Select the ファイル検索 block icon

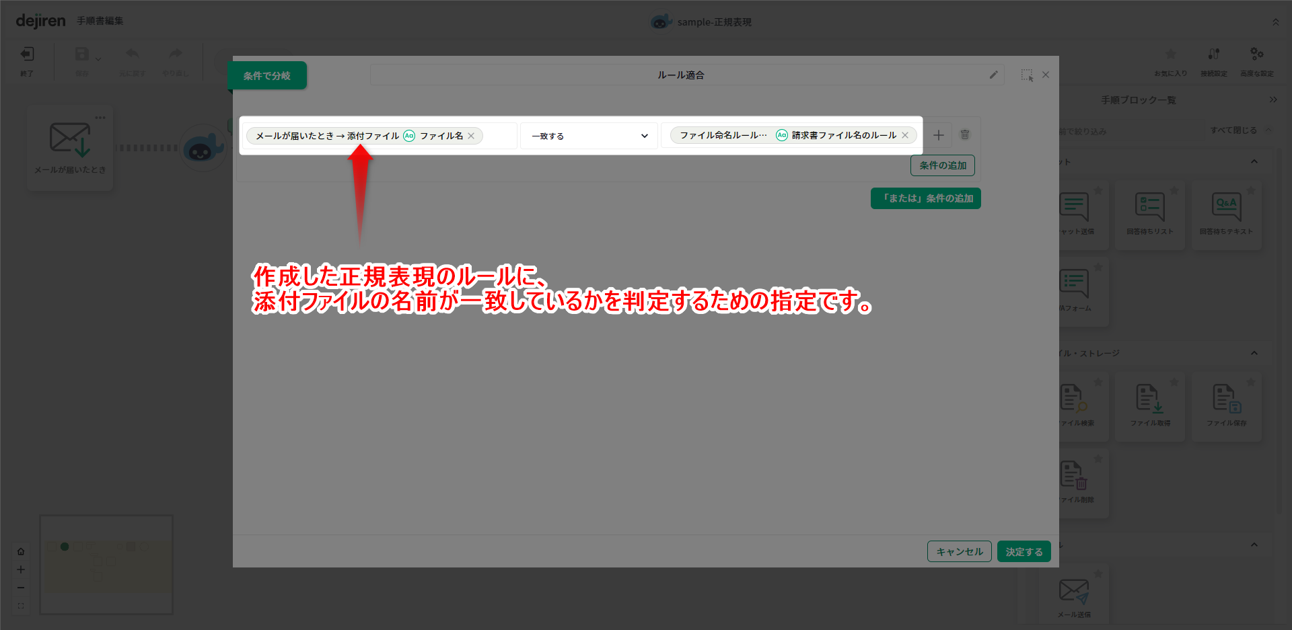pos(1074,398)
